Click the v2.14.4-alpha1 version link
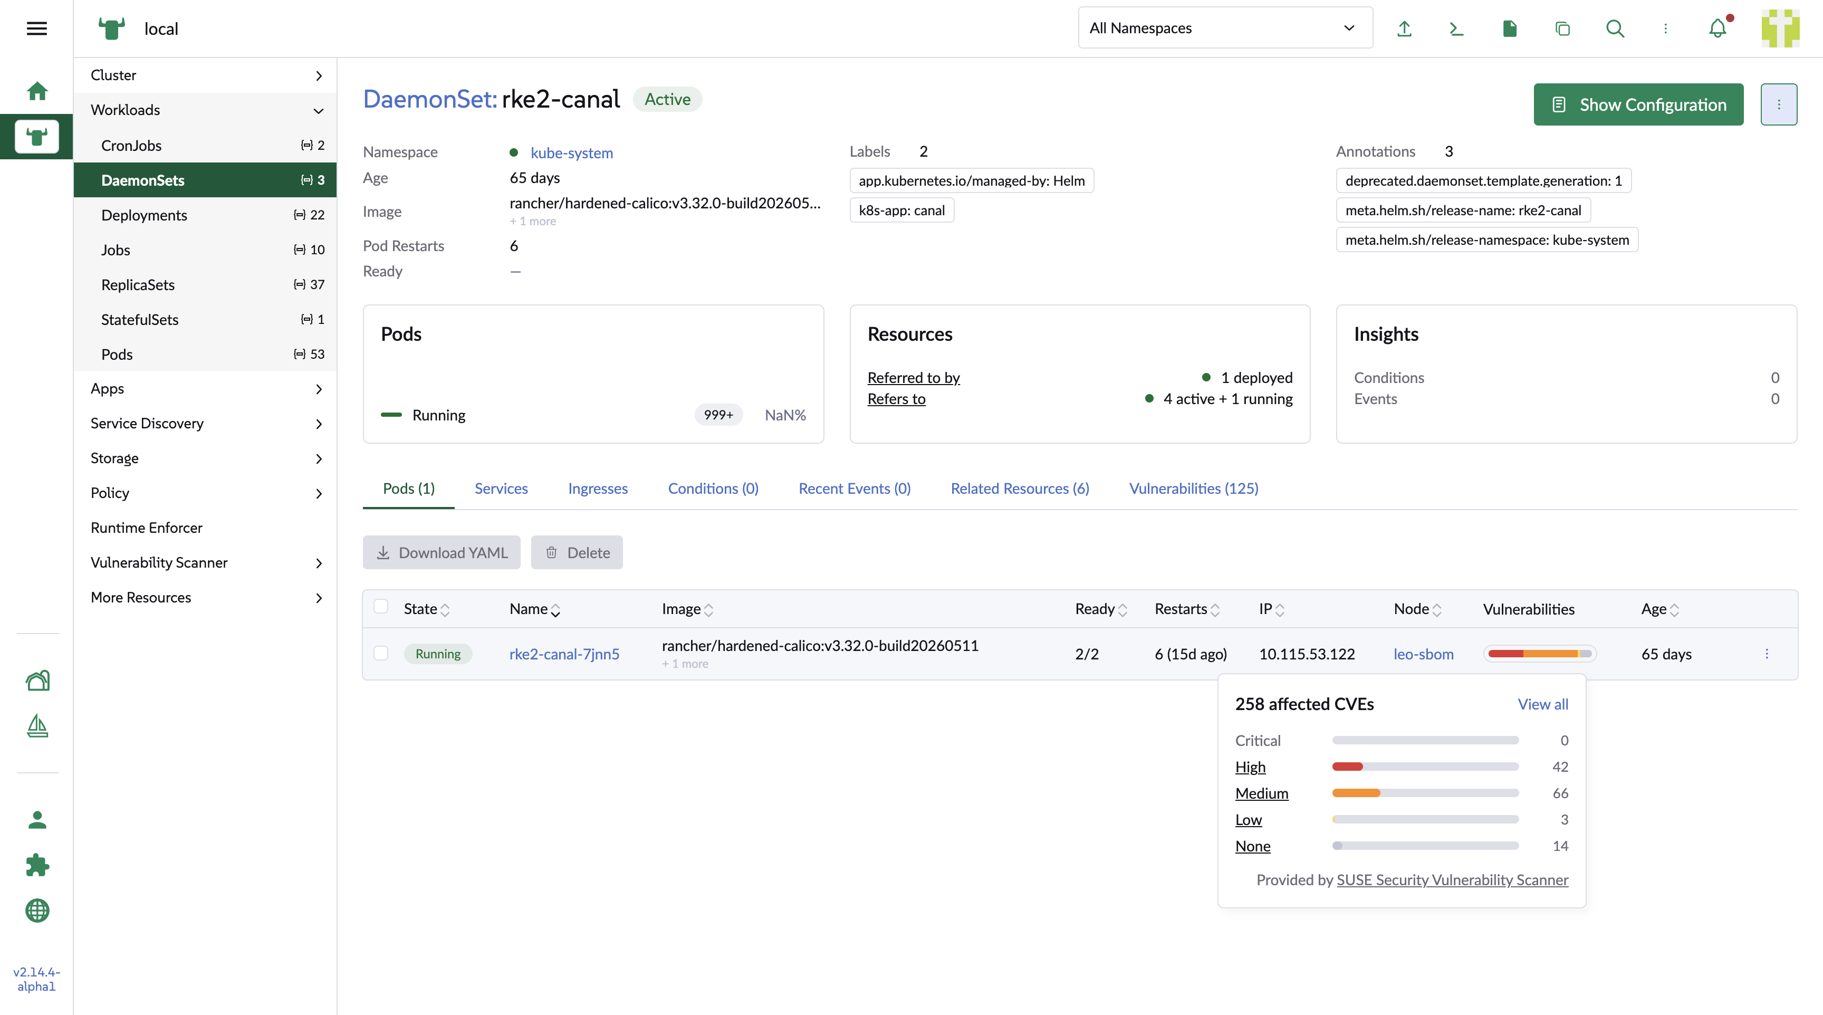This screenshot has width=1823, height=1015. click(x=37, y=979)
